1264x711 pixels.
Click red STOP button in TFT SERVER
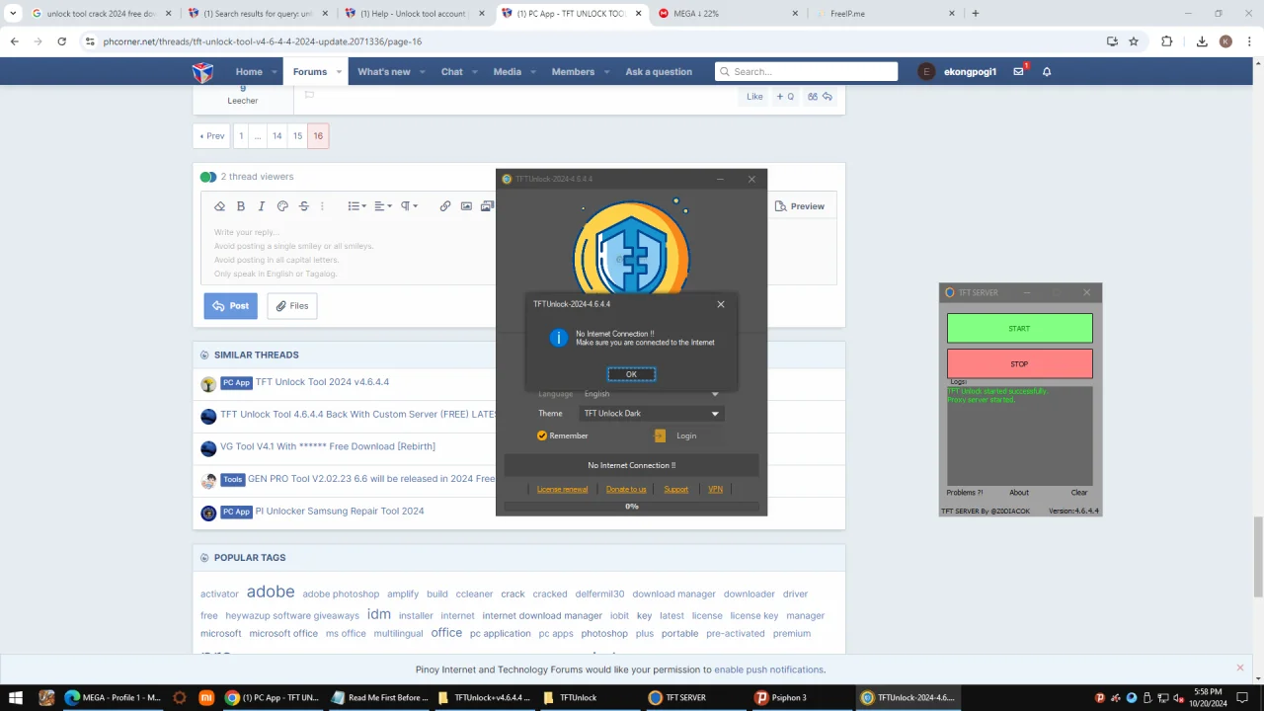[x=1019, y=363]
